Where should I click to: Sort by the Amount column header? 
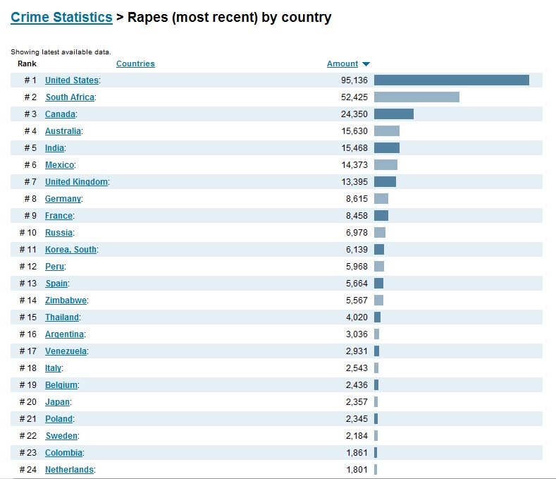point(342,63)
